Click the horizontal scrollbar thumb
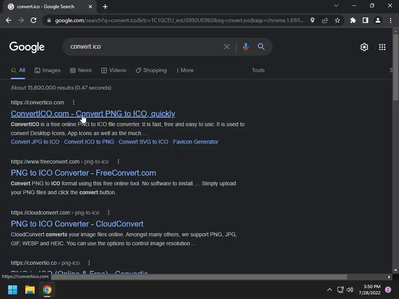This screenshot has height=299, width=399. pos(199,277)
